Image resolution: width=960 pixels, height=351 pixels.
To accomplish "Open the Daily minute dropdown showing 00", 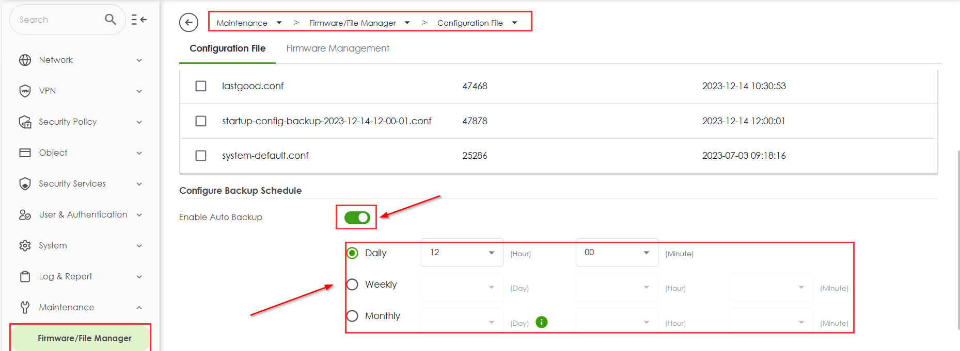I will coord(617,253).
